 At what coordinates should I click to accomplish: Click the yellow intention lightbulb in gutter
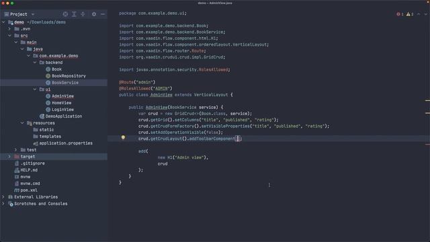(x=123, y=137)
